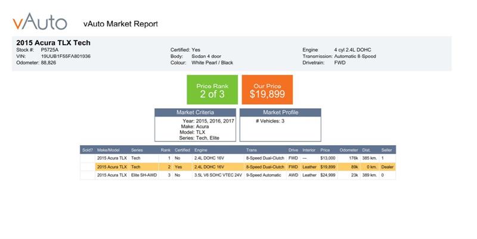Select VIN 19UUB1F55FA801936

66,56
